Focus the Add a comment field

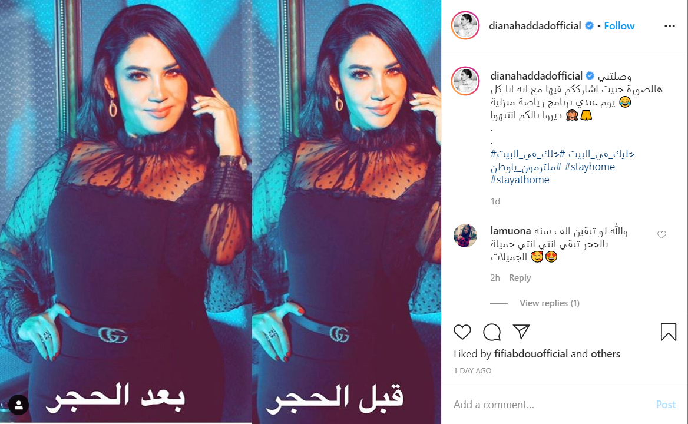[548, 404]
